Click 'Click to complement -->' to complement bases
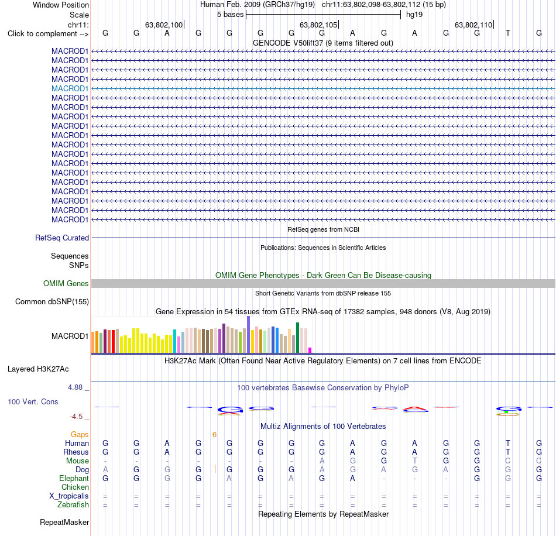The width and height of the screenshot is (556, 536). pos(48,34)
